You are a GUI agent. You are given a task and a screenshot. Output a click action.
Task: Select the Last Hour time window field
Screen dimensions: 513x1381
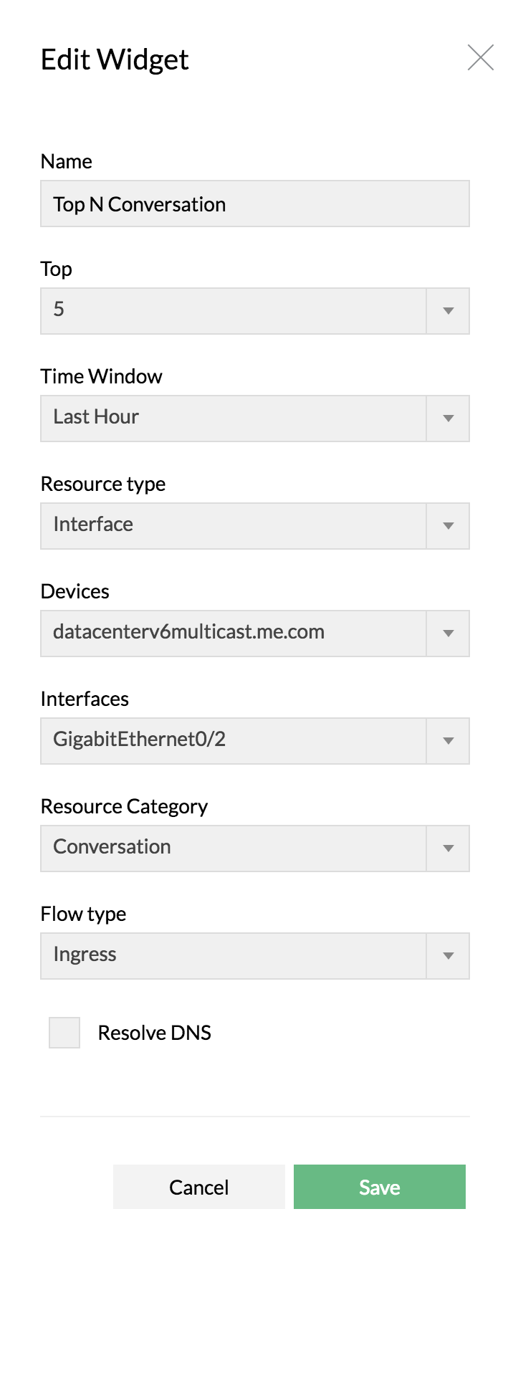tap(233, 419)
